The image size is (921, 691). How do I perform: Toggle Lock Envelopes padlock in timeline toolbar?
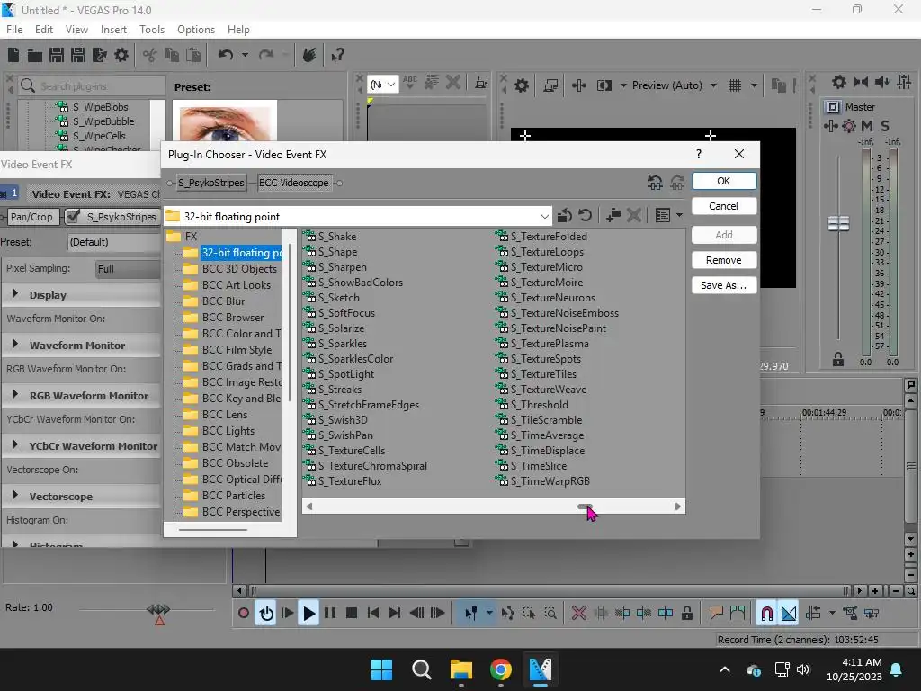pos(686,614)
